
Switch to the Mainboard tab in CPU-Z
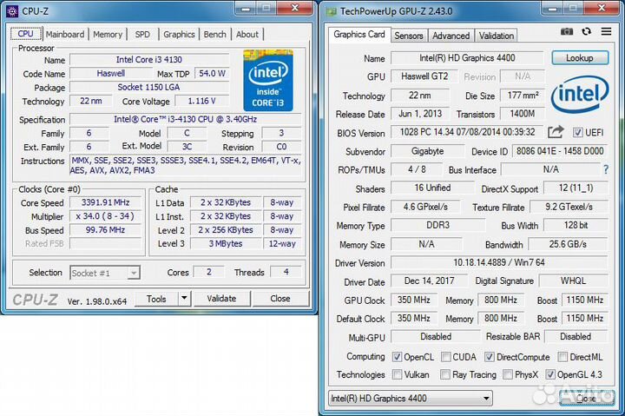(65, 34)
